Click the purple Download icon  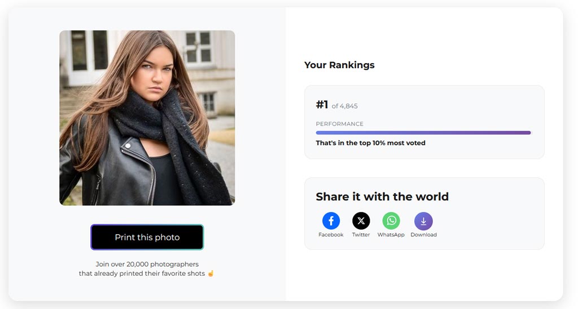pos(423,221)
